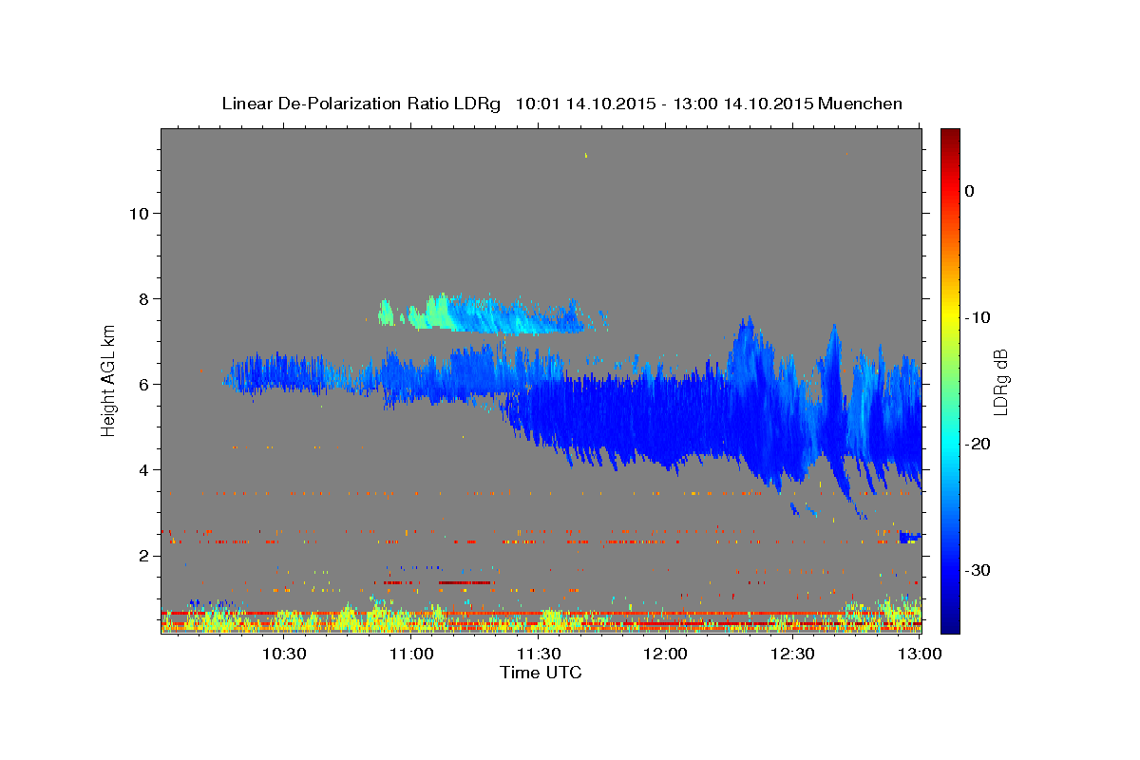Click the '11:30' time axis label
Screen dimensions: 1140x760
pyautogui.click(x=539, y=654)
